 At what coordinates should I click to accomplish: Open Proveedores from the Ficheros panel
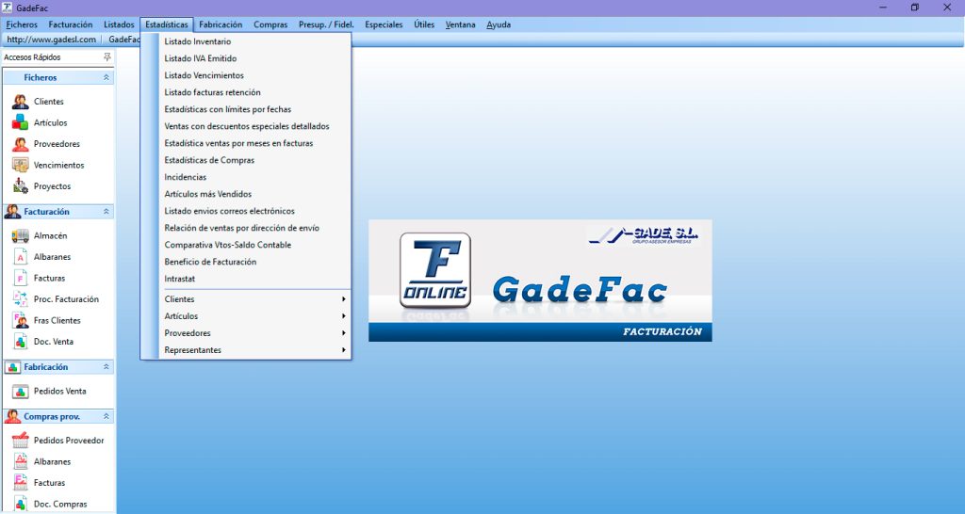click(x=21, y=144)
